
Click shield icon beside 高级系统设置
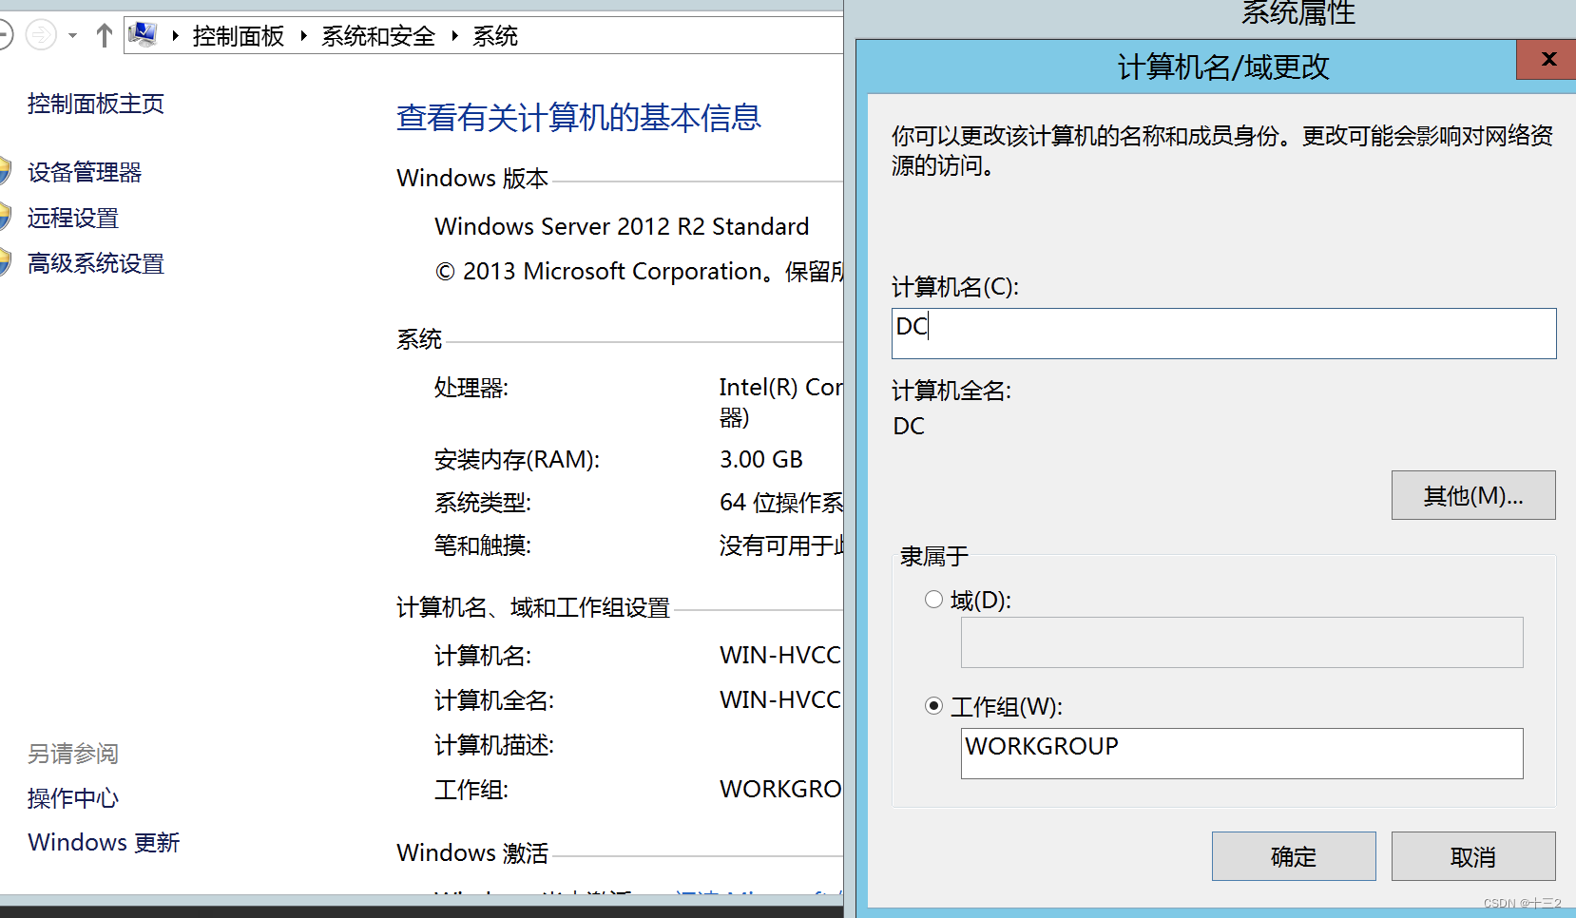click(x=5, y=262)
